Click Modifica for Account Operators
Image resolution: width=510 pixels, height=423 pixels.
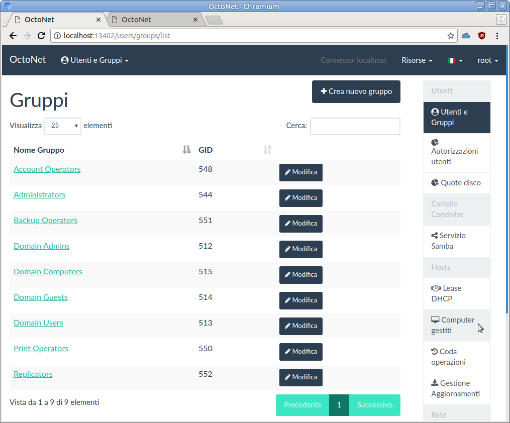pyautogui.click(x=301, y=172)
